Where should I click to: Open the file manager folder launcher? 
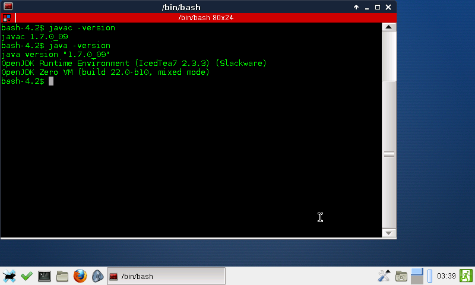62,276
